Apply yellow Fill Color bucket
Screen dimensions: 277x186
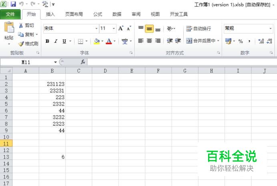point(97,41)
